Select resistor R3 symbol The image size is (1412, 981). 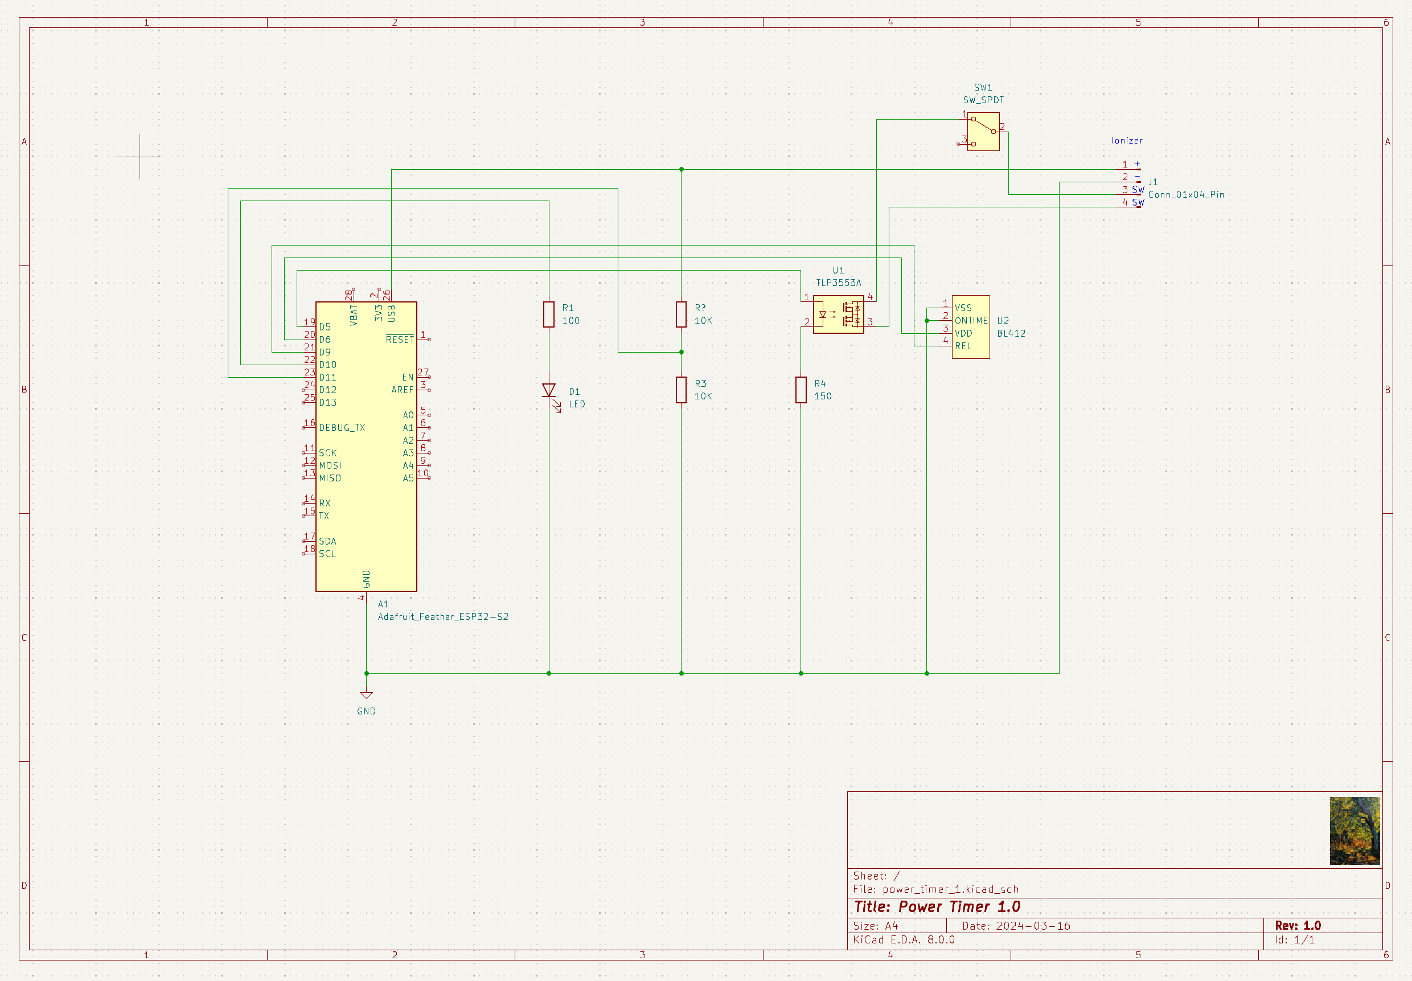681,390
